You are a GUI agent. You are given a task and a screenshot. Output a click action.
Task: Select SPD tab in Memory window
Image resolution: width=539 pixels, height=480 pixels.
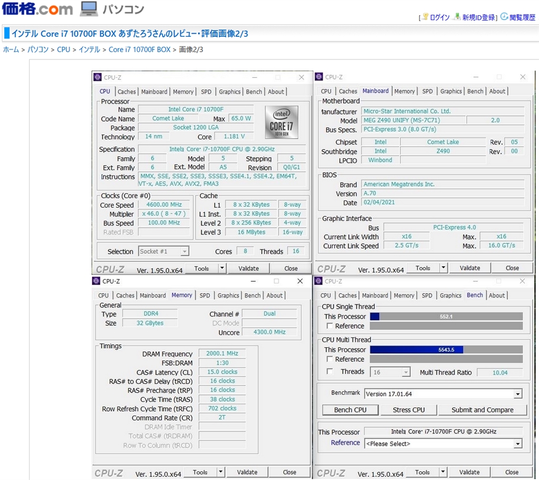point(205,295)
